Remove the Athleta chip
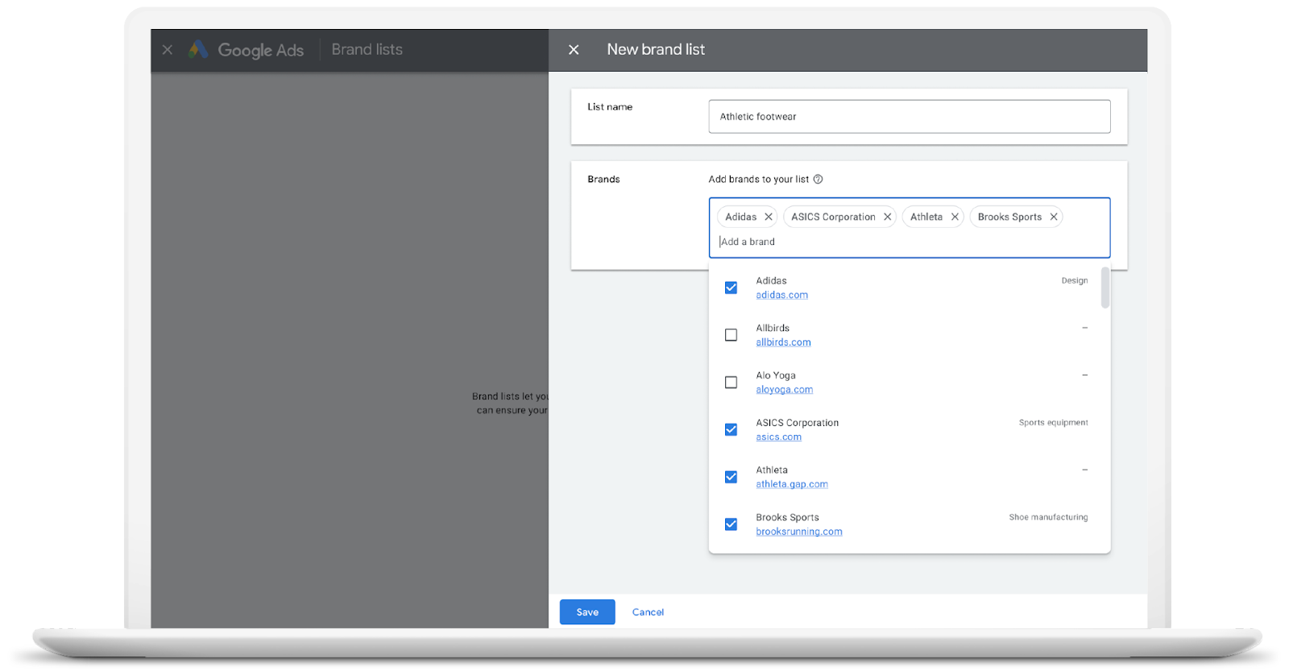 coord(955,217)
